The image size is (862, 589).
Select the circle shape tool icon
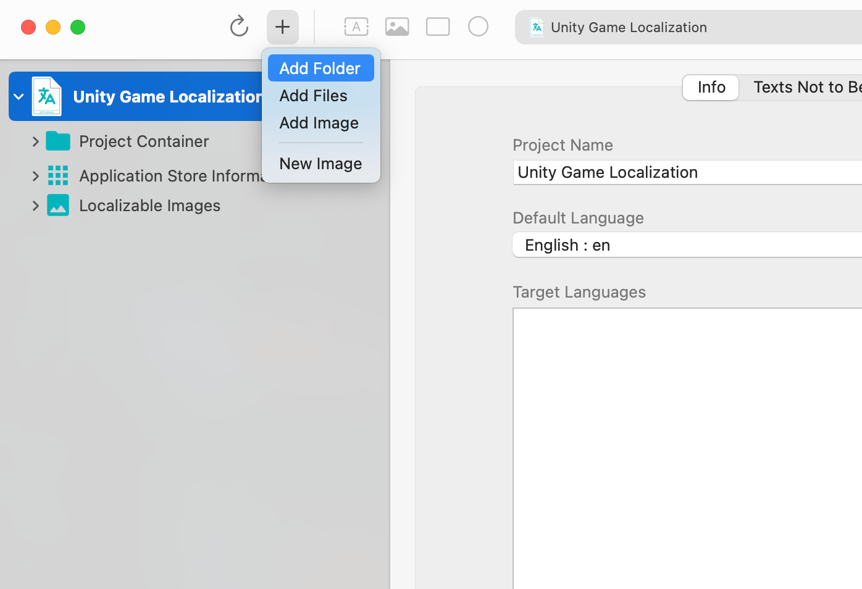click(x=478, y=27)
